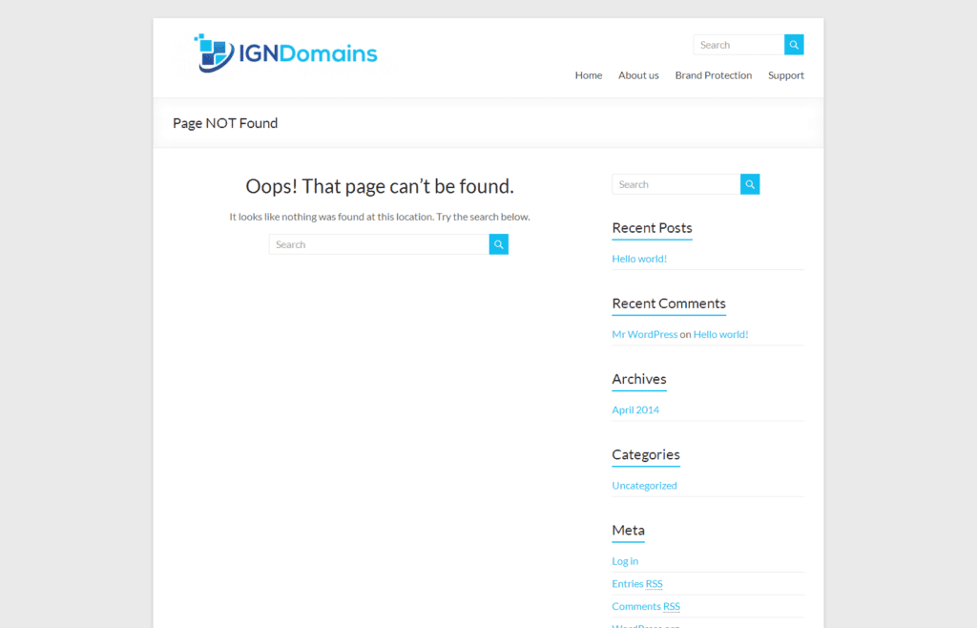Open Hello world! link in Recent Comments
The height and width of the screenshot is (628, 977).
720,334
